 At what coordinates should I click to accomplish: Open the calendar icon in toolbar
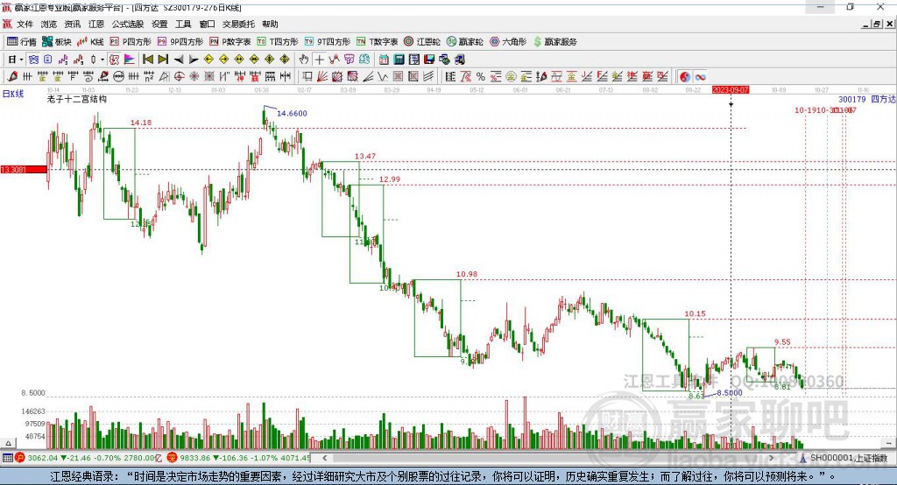384,60
